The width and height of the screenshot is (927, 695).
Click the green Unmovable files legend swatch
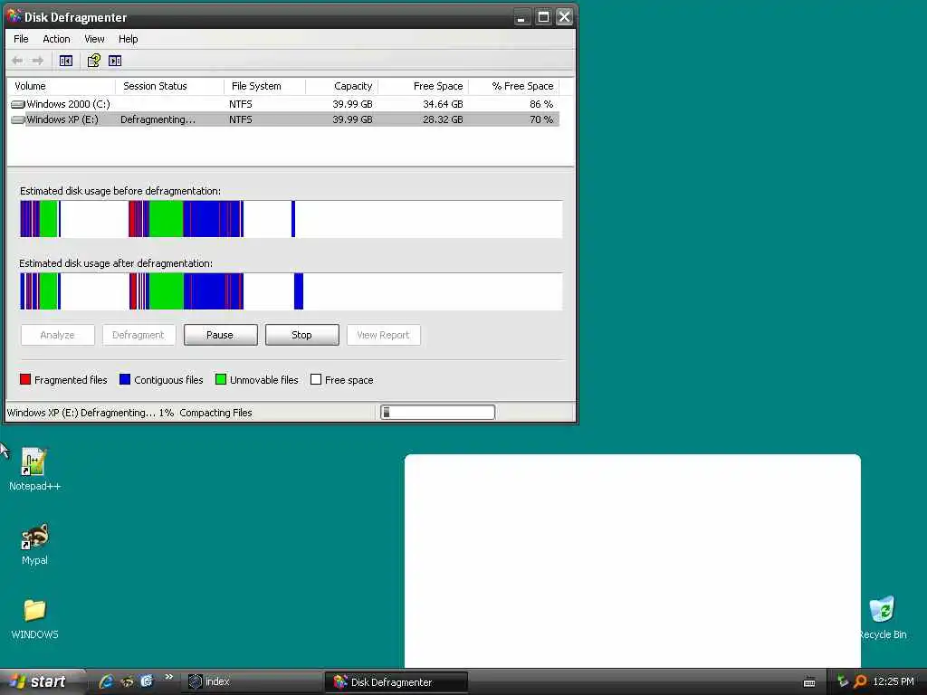click(x=221, y=379)
